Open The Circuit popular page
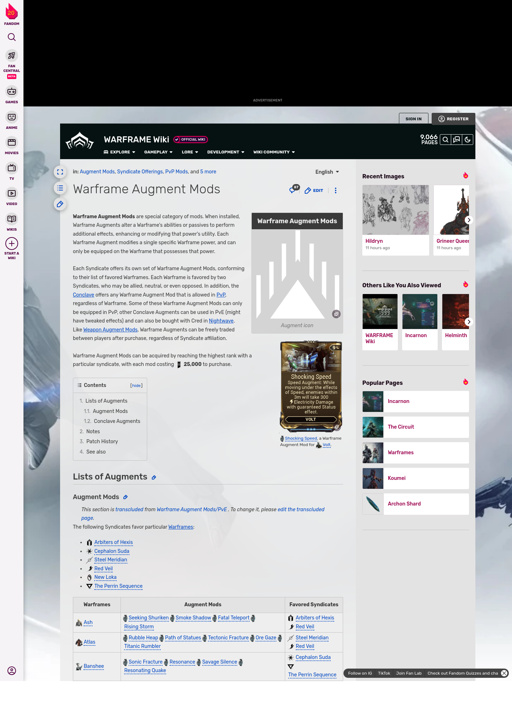This screenshot has width=512, height=712. point(416,427)
